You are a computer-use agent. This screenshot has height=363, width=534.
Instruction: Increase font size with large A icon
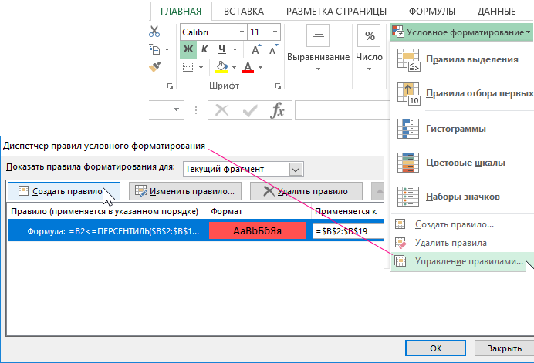(256, 49)
